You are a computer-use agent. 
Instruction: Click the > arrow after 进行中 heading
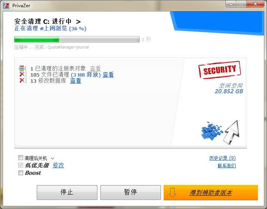78,22
